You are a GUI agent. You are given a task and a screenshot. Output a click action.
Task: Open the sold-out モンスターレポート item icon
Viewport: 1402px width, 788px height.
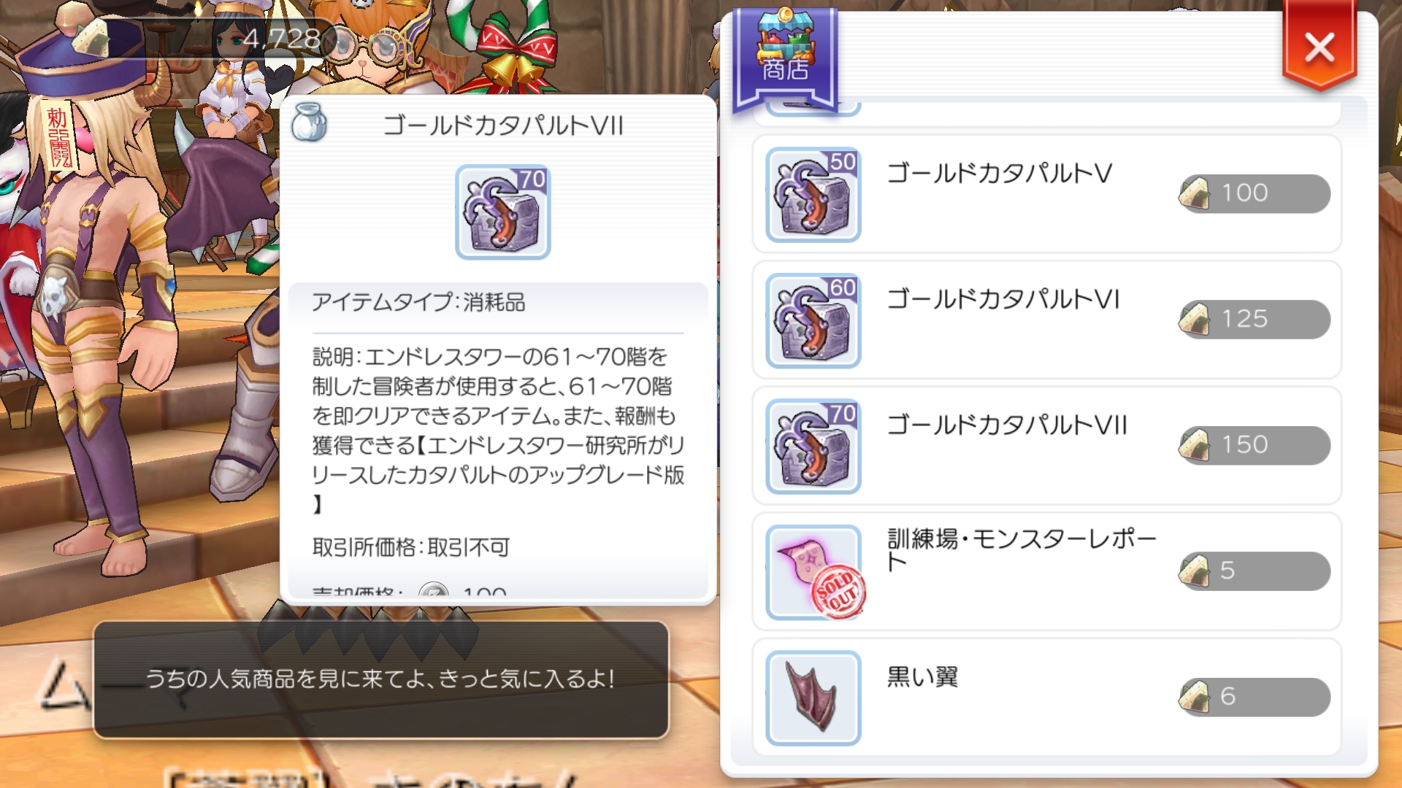[813, 572]
